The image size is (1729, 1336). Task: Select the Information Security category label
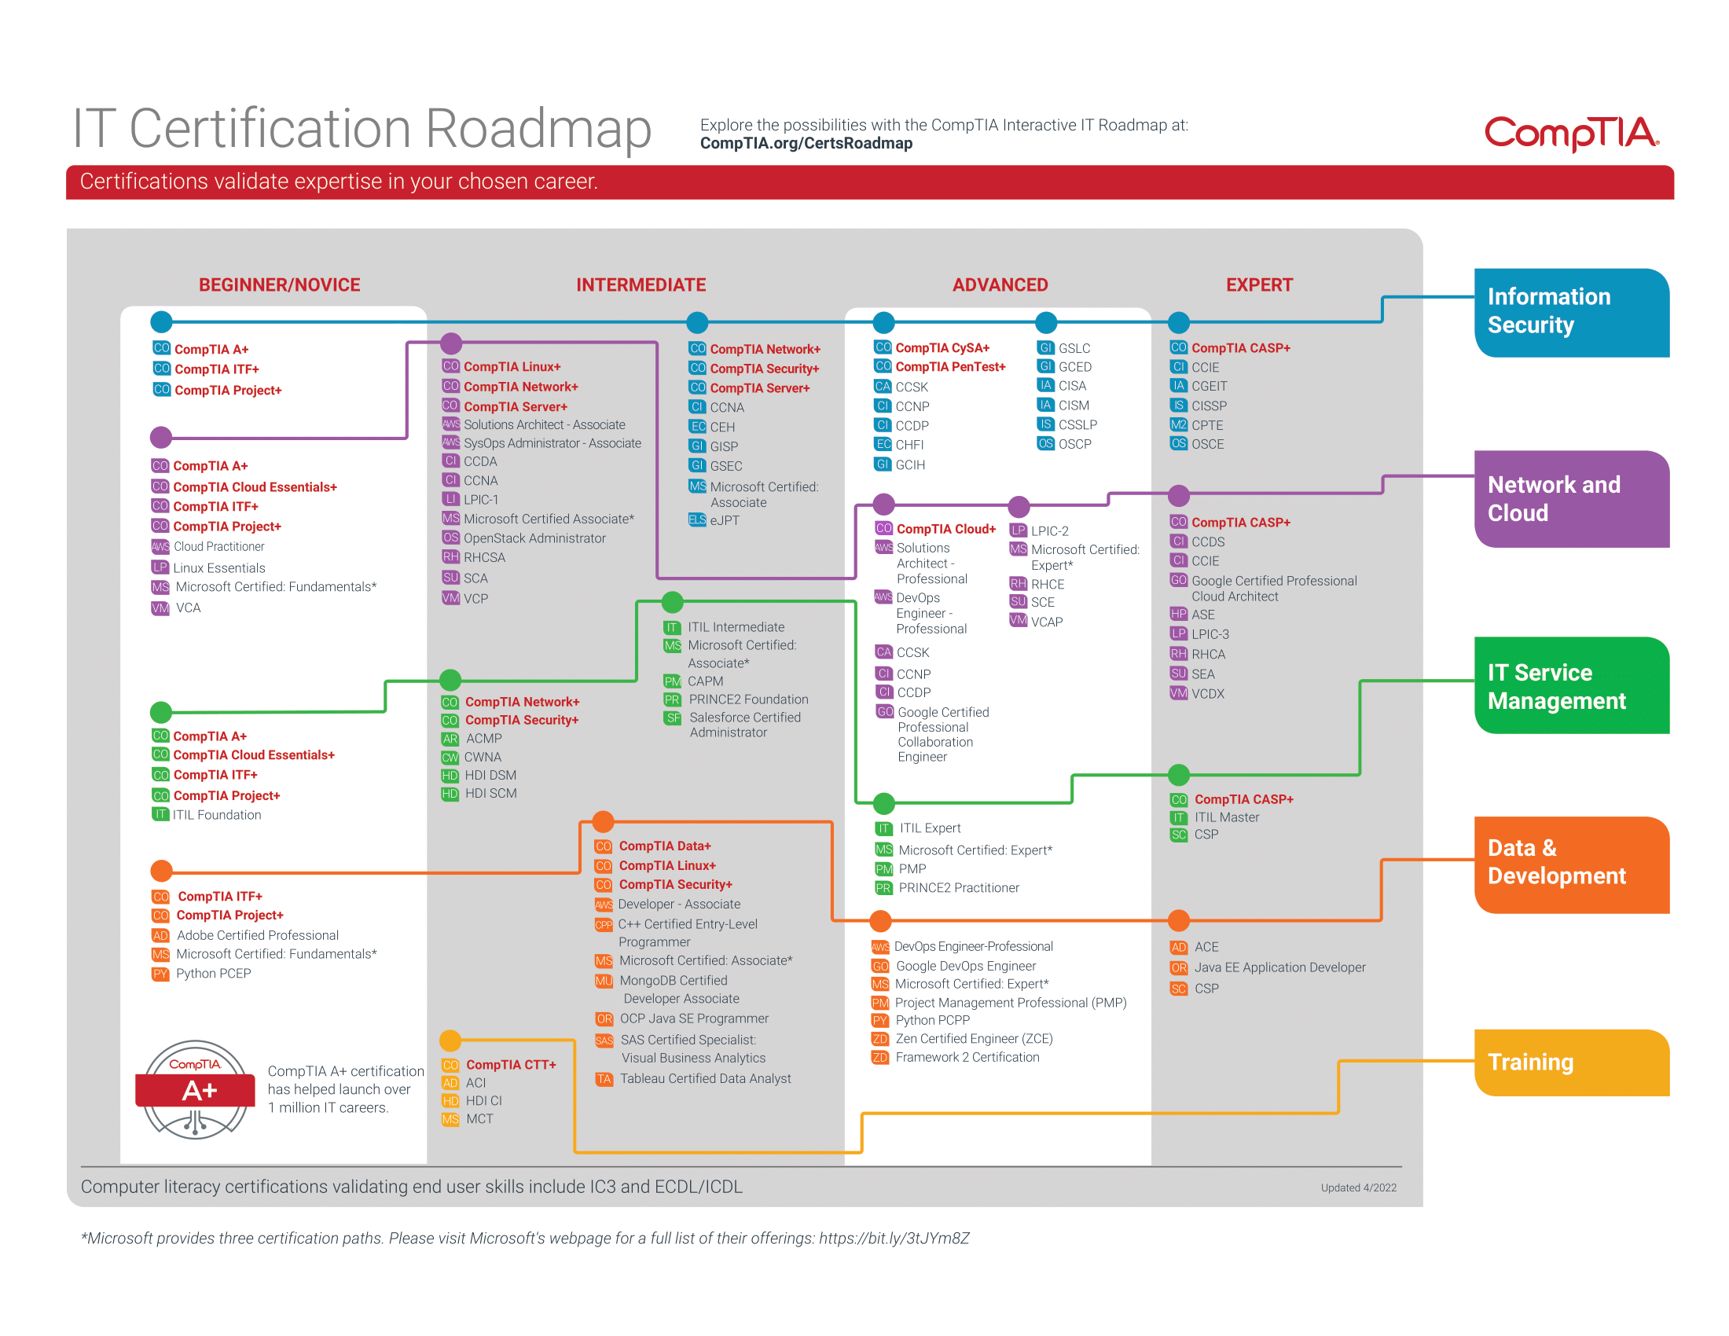[1572, 313]
